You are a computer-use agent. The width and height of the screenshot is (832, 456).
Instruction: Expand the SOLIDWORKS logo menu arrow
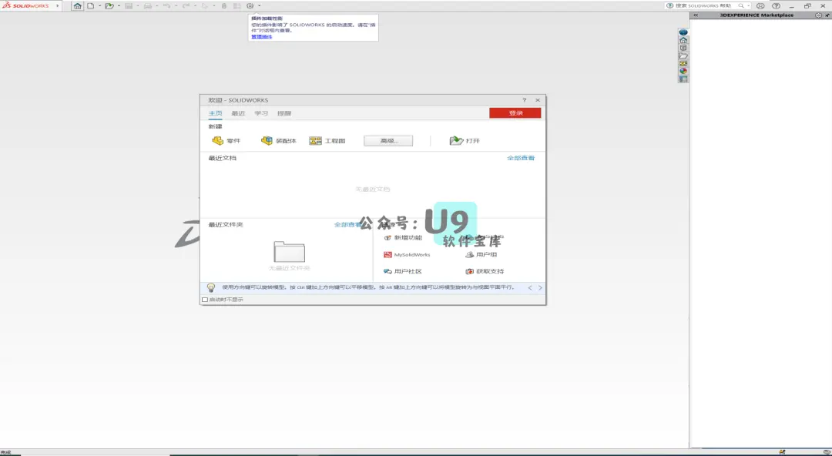[57, 6]
